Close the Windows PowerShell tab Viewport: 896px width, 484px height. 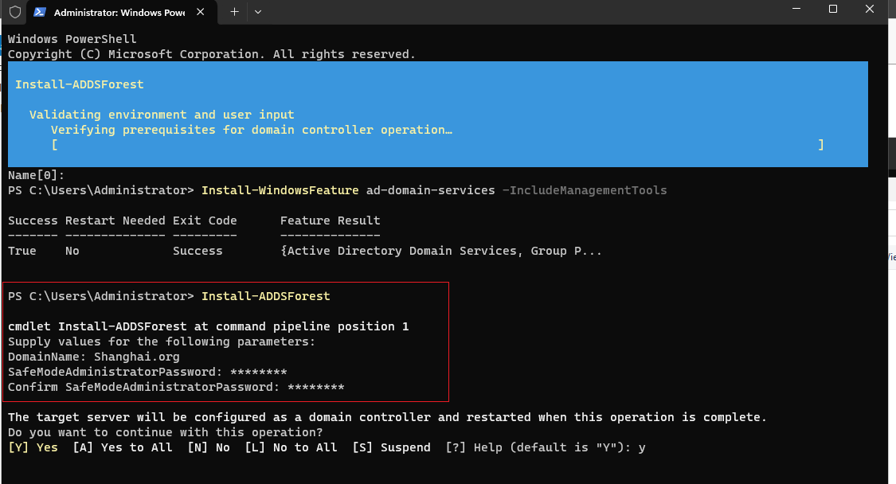200,12
